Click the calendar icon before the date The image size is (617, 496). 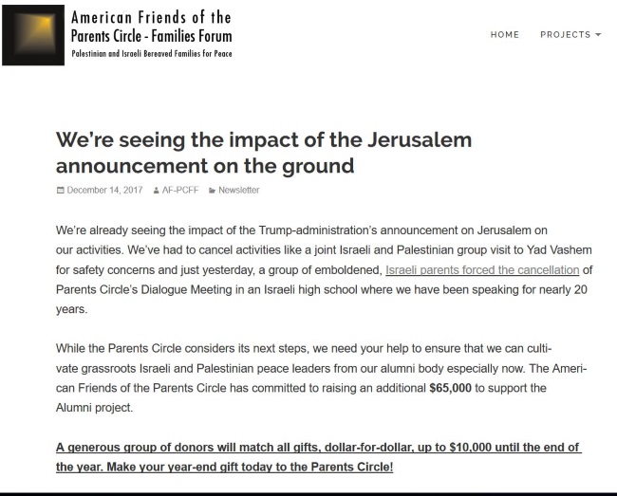click(60, 190)
